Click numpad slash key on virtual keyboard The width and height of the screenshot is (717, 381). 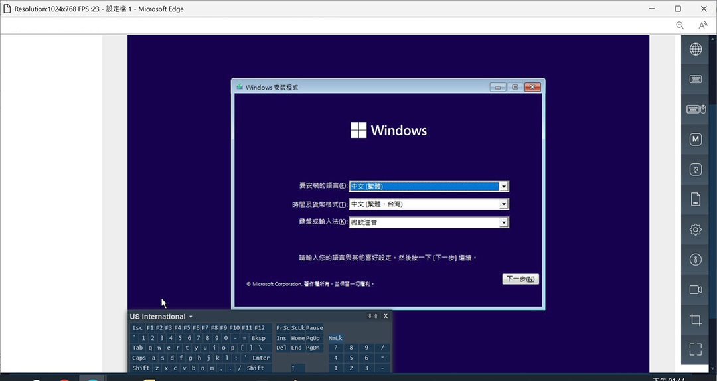(x=382, y=348)
